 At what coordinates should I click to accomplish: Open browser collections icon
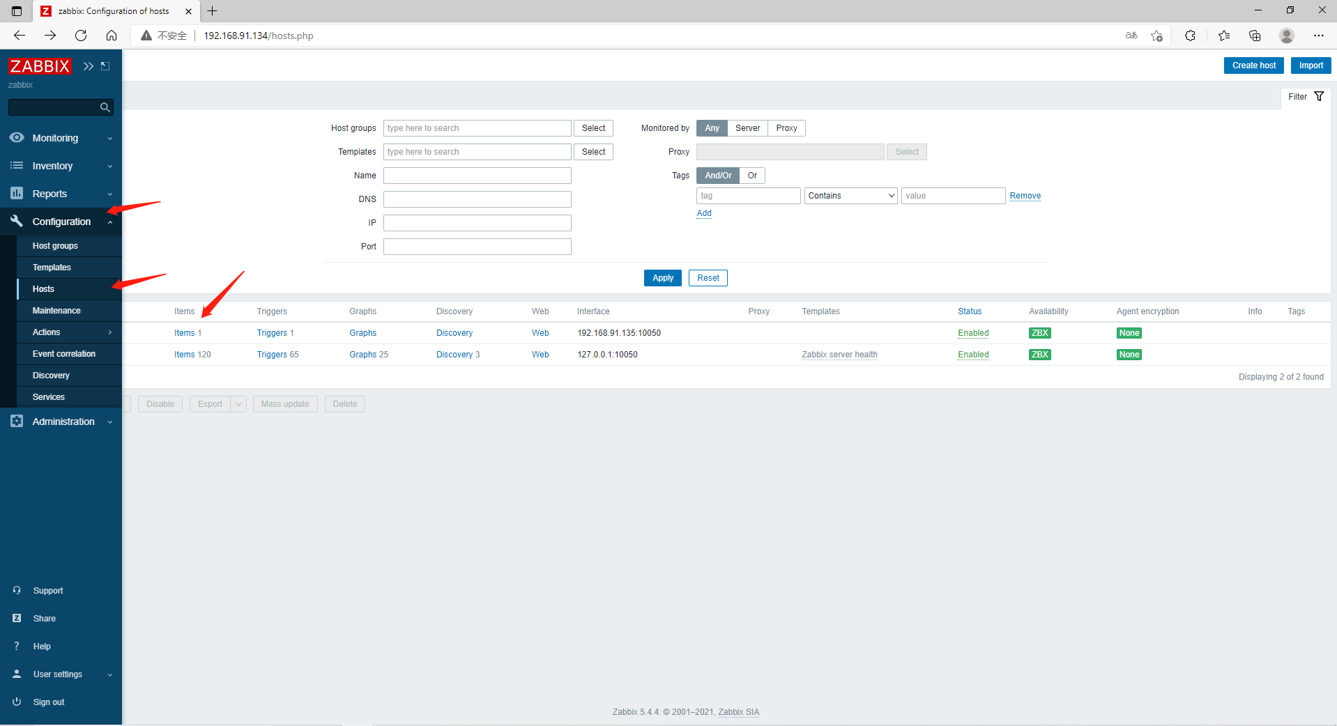click(1255, 36)
